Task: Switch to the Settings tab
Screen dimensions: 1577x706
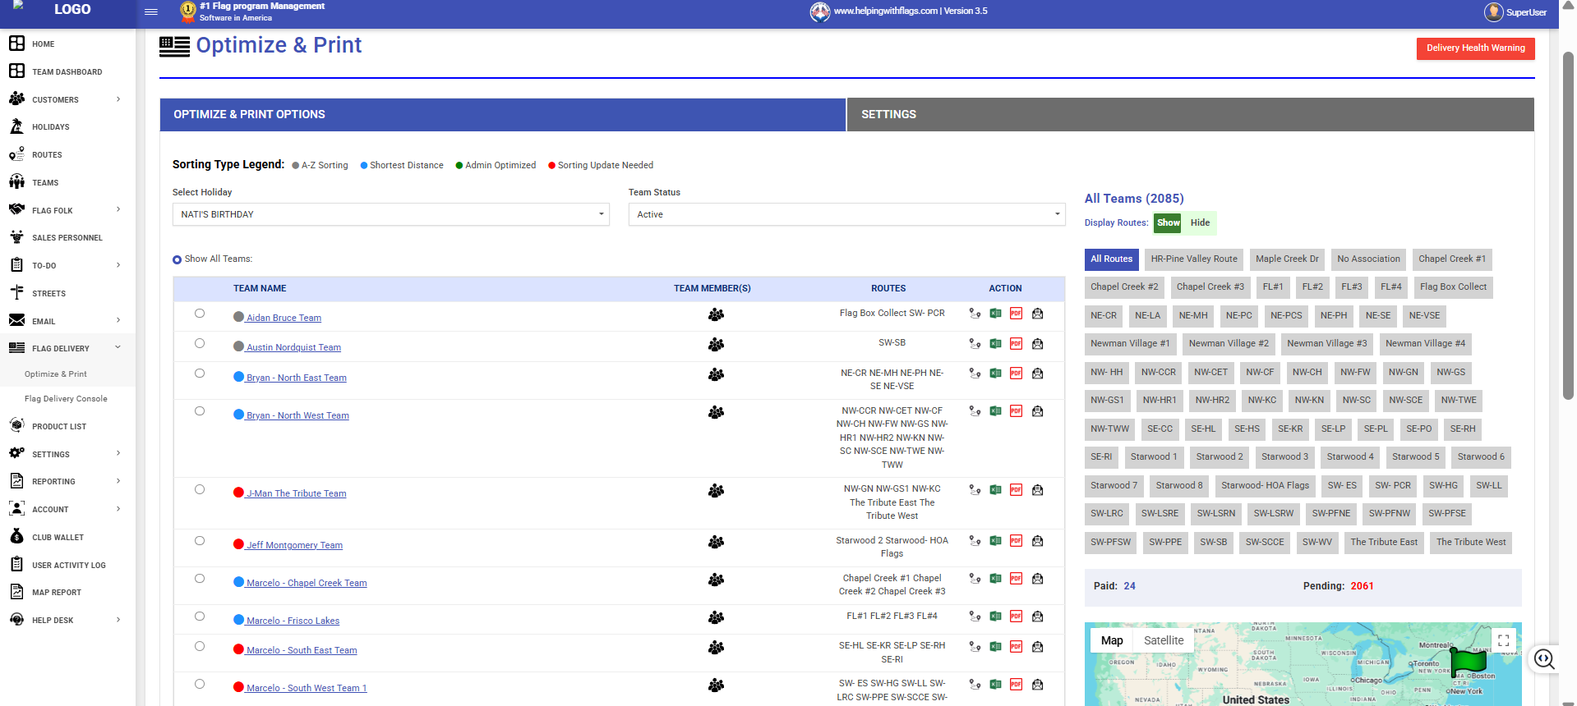Action: 1190,114
